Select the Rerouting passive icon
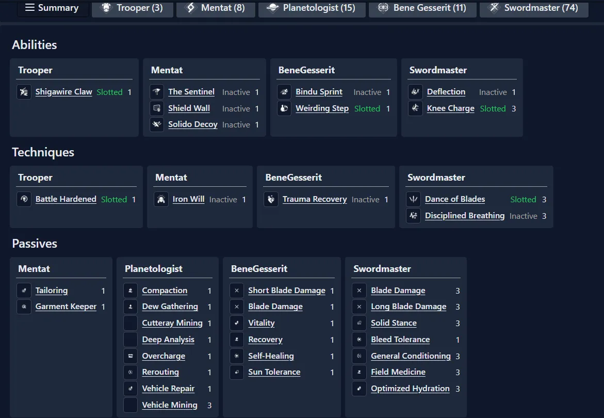Viewport: 604px width, 418px height. click(130, 373)
